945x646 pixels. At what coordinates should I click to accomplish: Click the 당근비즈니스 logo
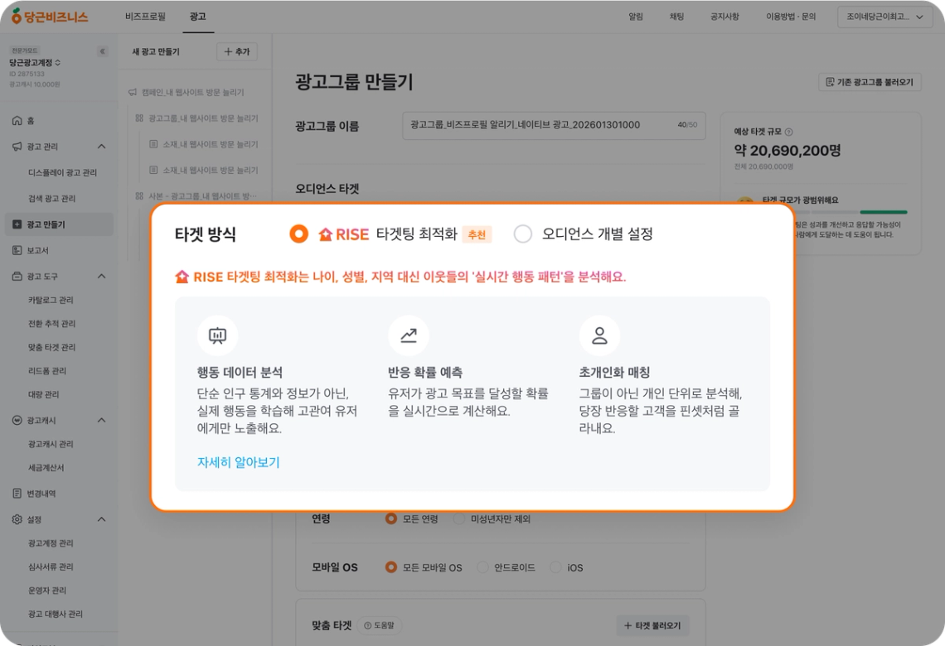[x=50, y=17]
